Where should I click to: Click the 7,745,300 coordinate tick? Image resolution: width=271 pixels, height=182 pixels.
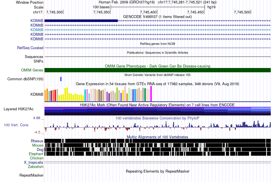pyautogui.click(x=54, y=12)
